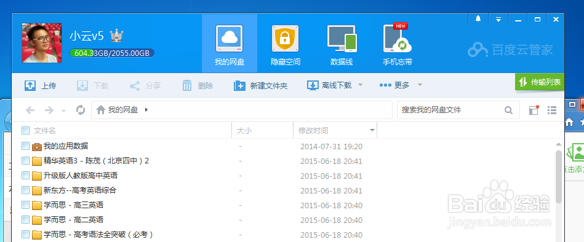Expand the 更多 dropdown arrow
Viewport: 584px width, 242px height.
point(420,85)
